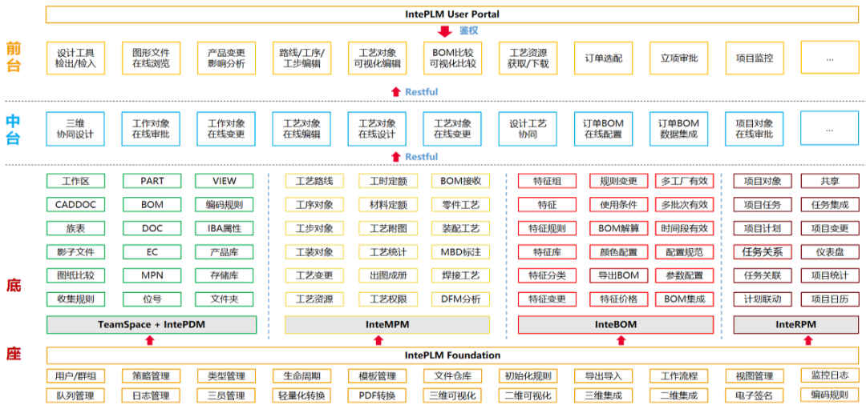Open the 仪表盘 box
The width and height of the screenshot is (866, 405).
pyautogui.click(x=830, y=252)
